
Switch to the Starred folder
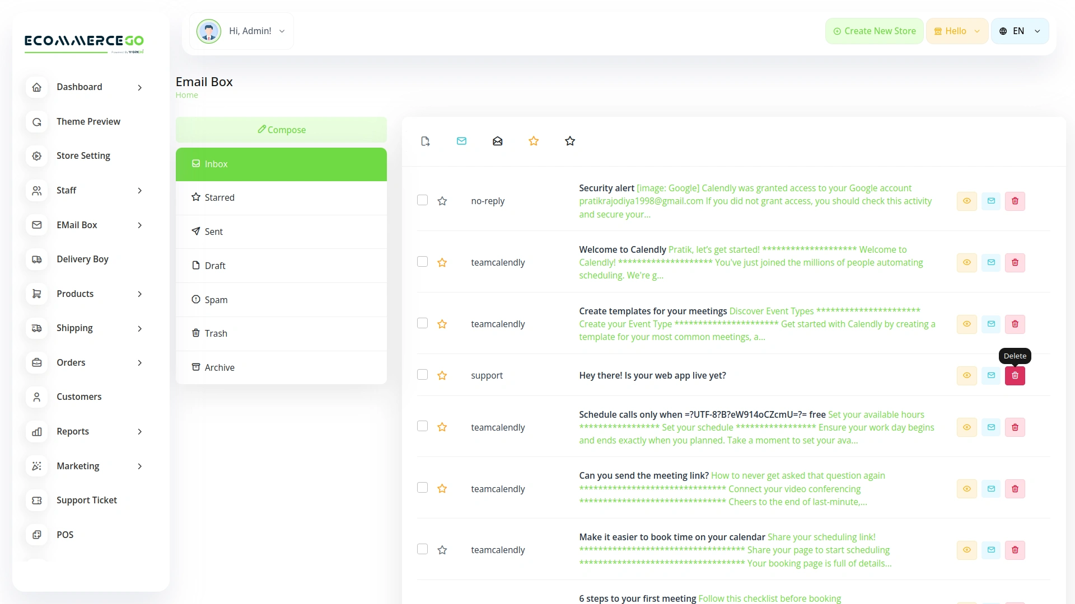tap(219, 197)
